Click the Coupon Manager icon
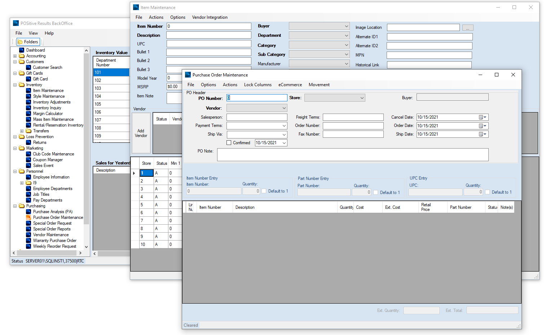Image resolution: width=550 pixels, height=335 pixels. point(28,160)
